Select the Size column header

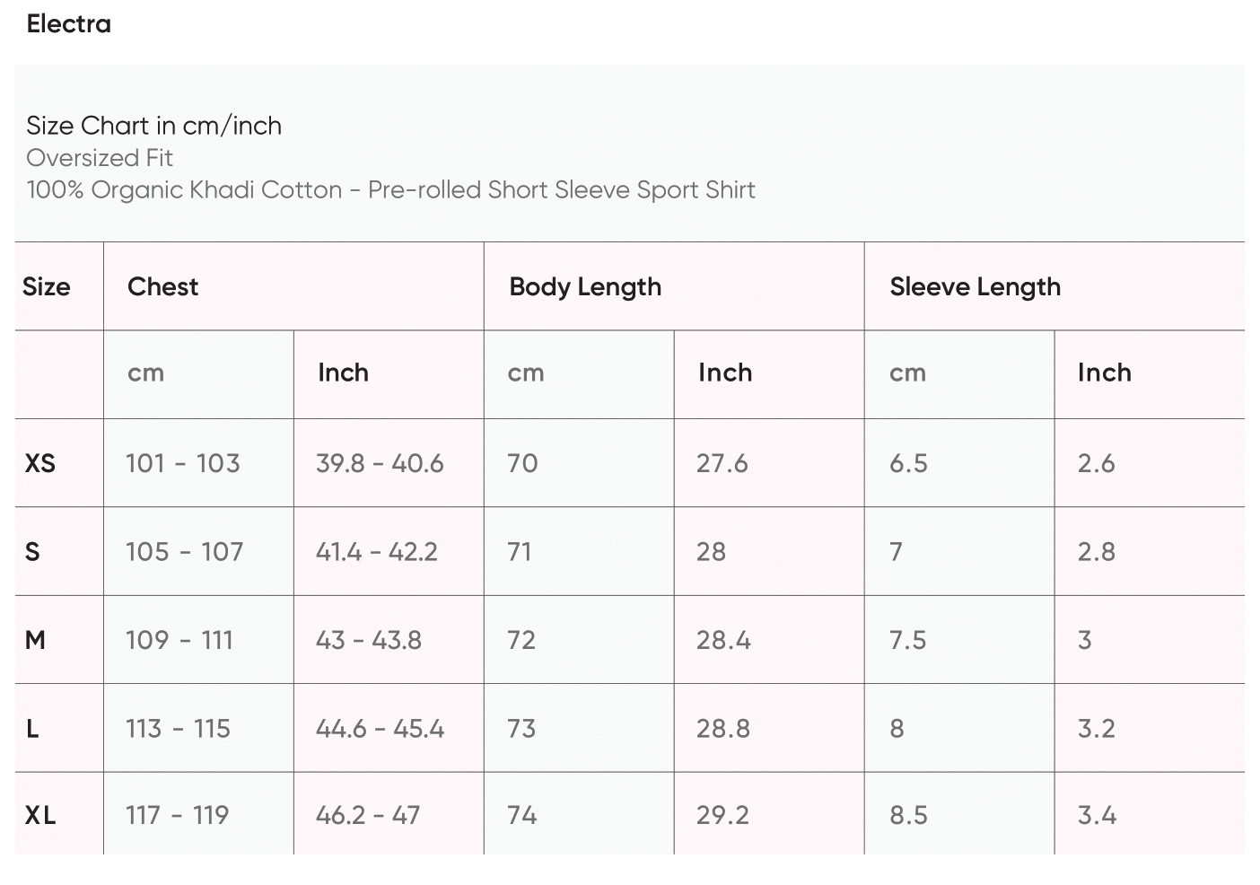[x=47, y=287]
